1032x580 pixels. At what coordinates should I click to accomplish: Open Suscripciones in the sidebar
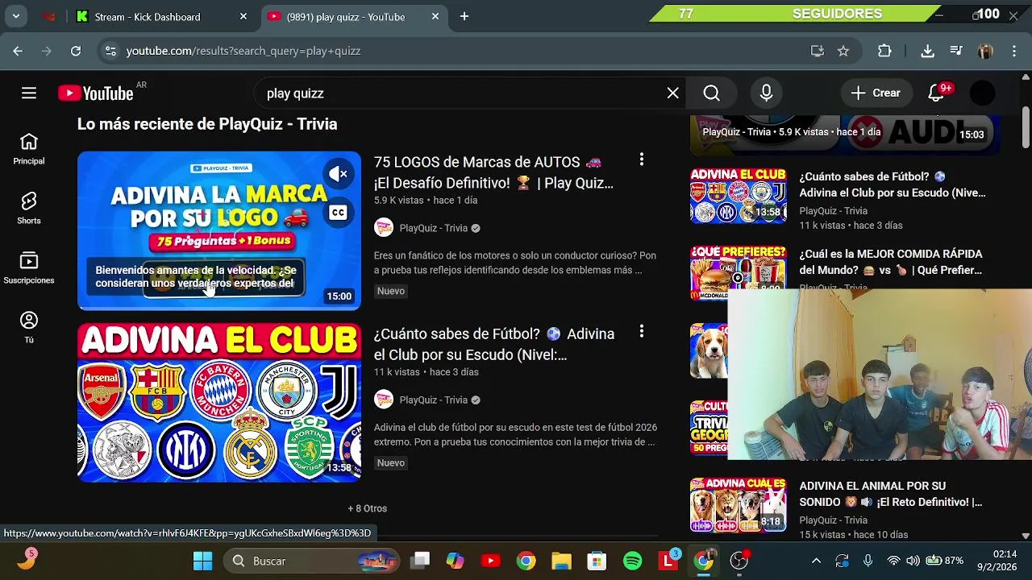pyautogui.click(x=29, y=268)
